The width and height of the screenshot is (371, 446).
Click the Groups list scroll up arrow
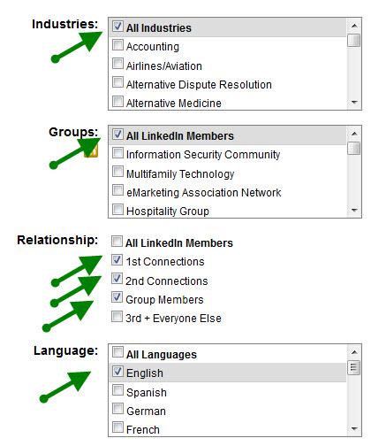pos(354,134)
